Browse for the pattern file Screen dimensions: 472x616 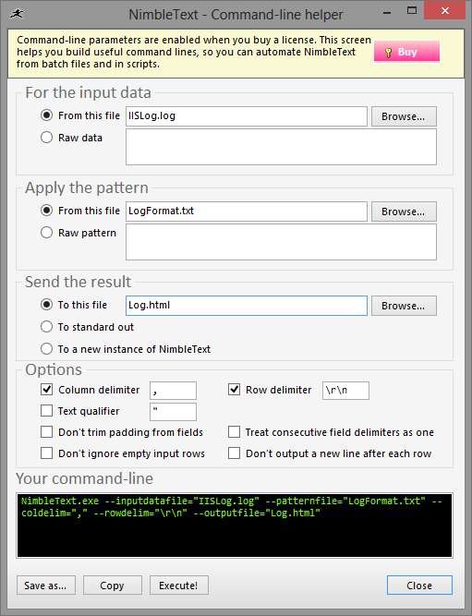point(404,211)
